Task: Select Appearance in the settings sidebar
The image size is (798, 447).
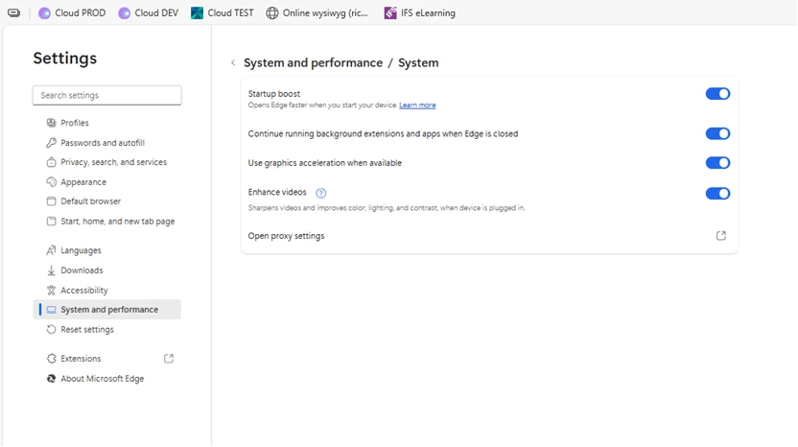Action: click(83, 182)
